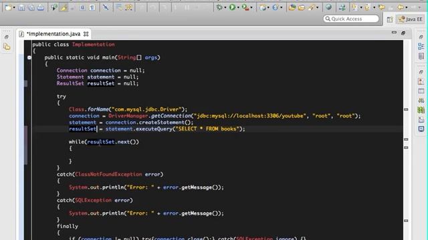
Task: Open dropdown beside the globe wizard icon
Action: (268, 7)
